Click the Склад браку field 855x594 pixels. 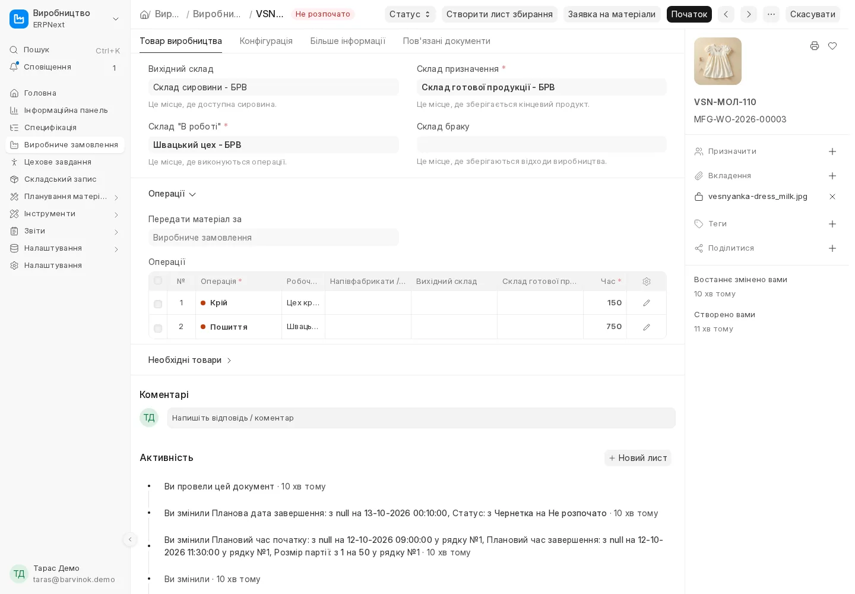[x=541, y=144]
